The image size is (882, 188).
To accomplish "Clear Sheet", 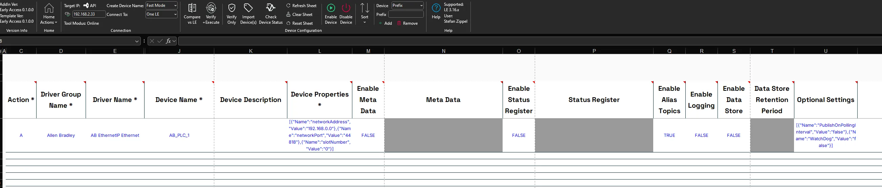I will coord(300,14).
